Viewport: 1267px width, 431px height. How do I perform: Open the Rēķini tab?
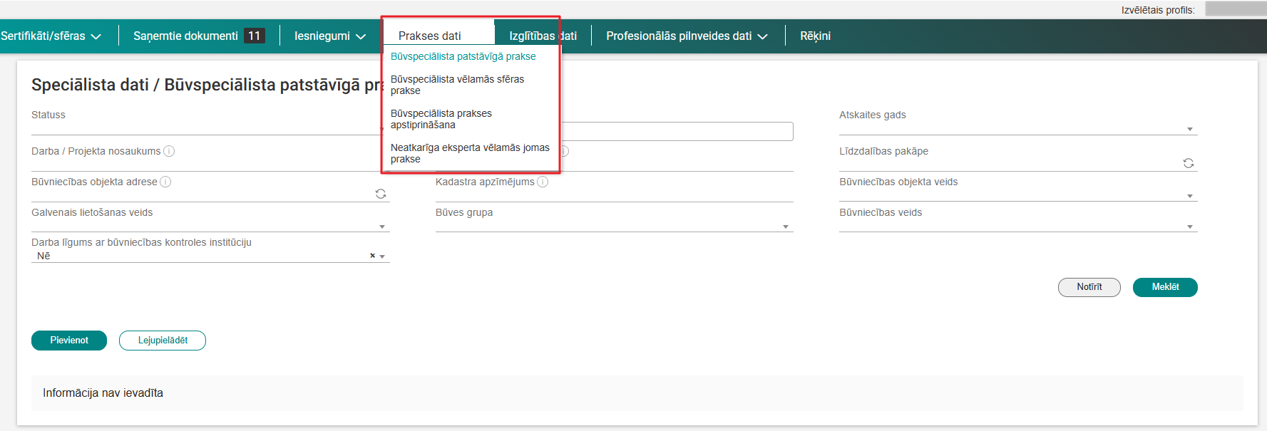[815, 36]
